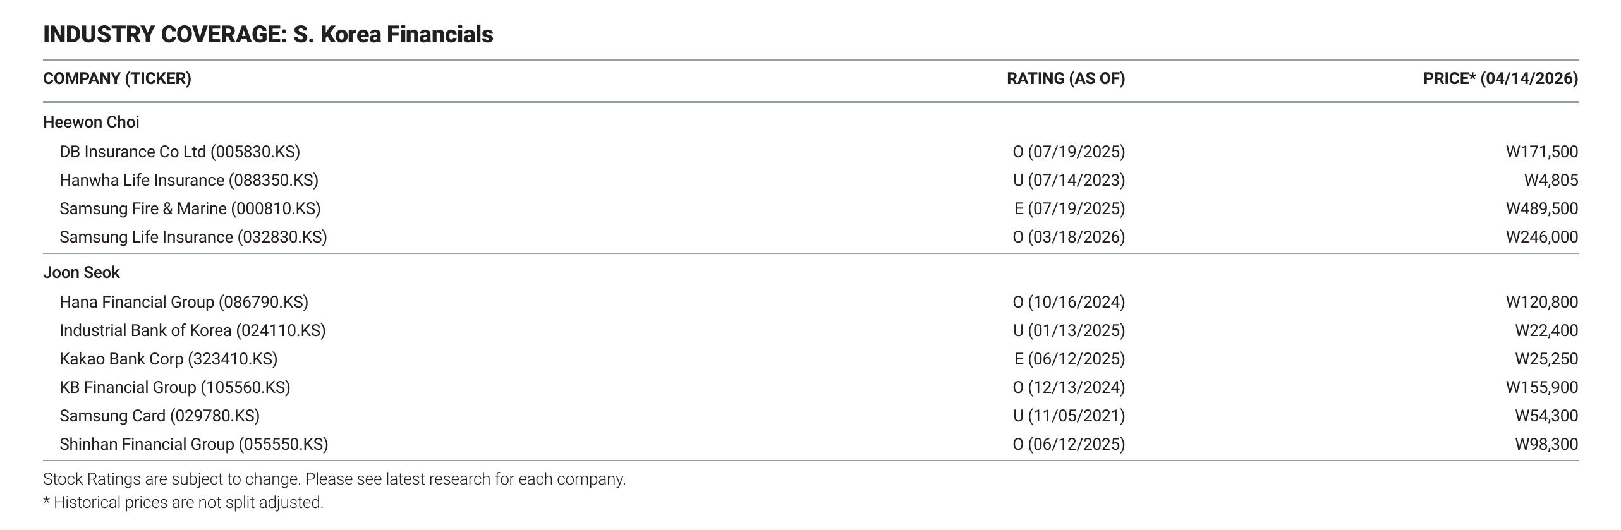Click DB Insurance rating O (07/19/2025)

click(x=1069, y=152)
